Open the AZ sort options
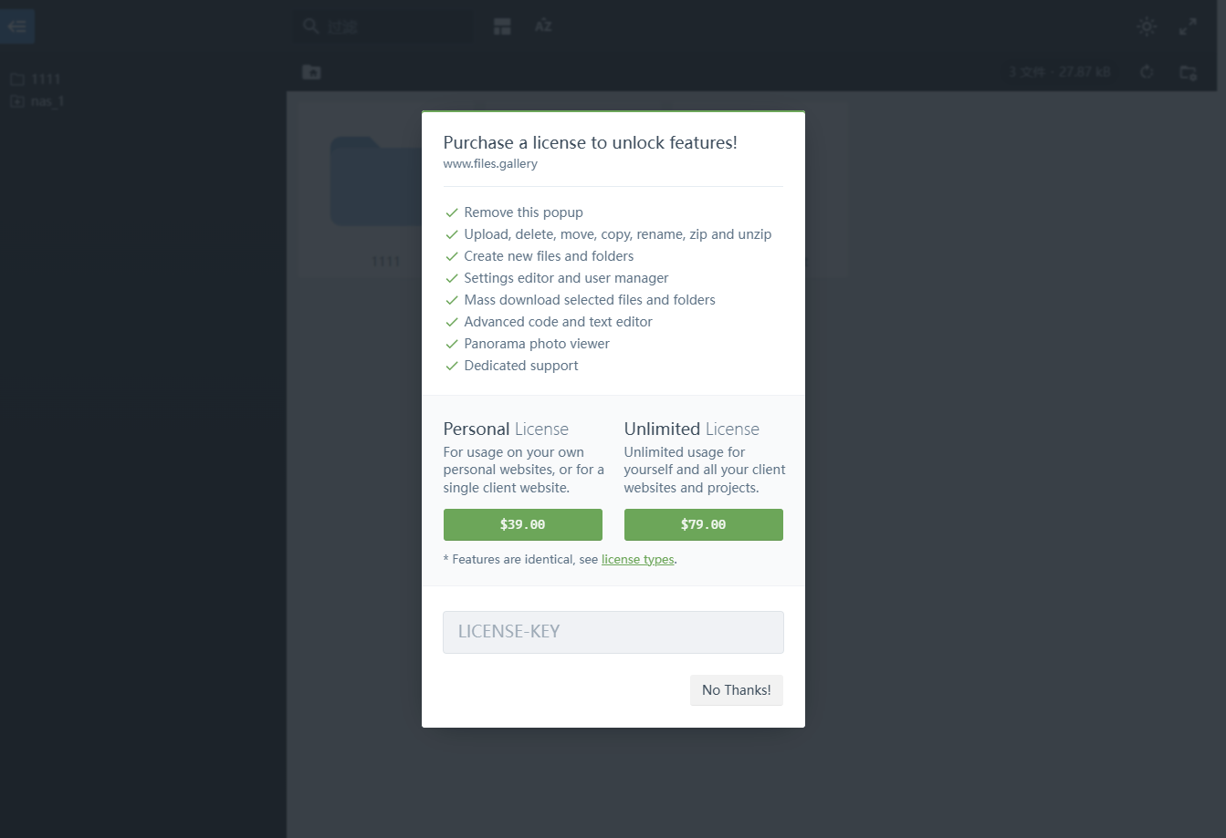This screenshot has height=838, width=1226. coord(543,26)
